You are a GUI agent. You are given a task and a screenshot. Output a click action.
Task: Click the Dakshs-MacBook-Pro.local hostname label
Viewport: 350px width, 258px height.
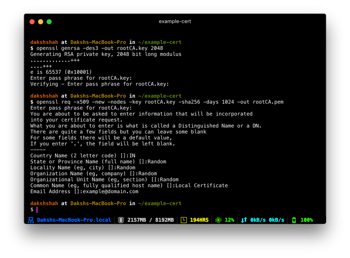(x=74, y=220)
